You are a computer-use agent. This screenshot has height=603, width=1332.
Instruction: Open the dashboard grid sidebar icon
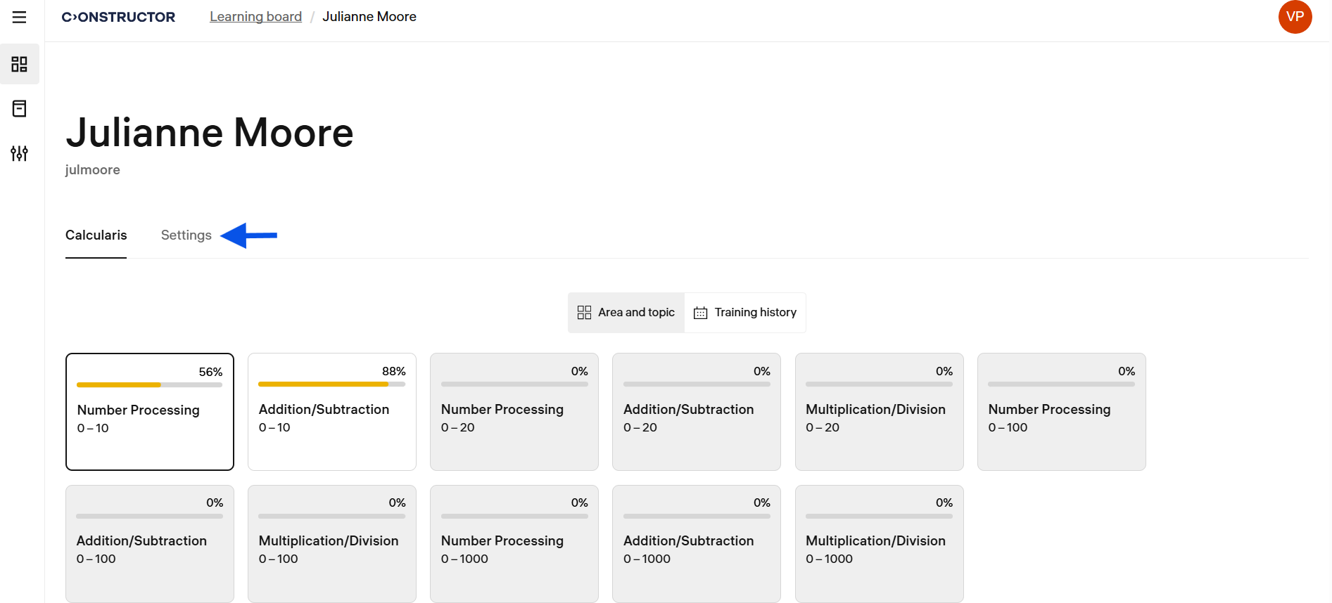tap(19, 65)
